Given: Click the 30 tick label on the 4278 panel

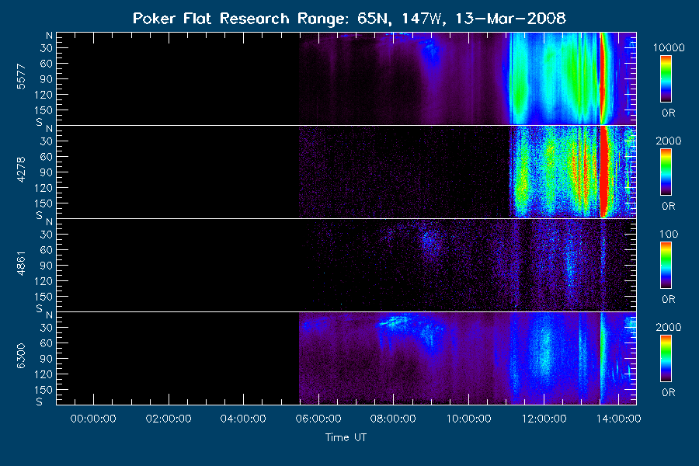Looking at the screenshot, I should [x=47, y=141].
